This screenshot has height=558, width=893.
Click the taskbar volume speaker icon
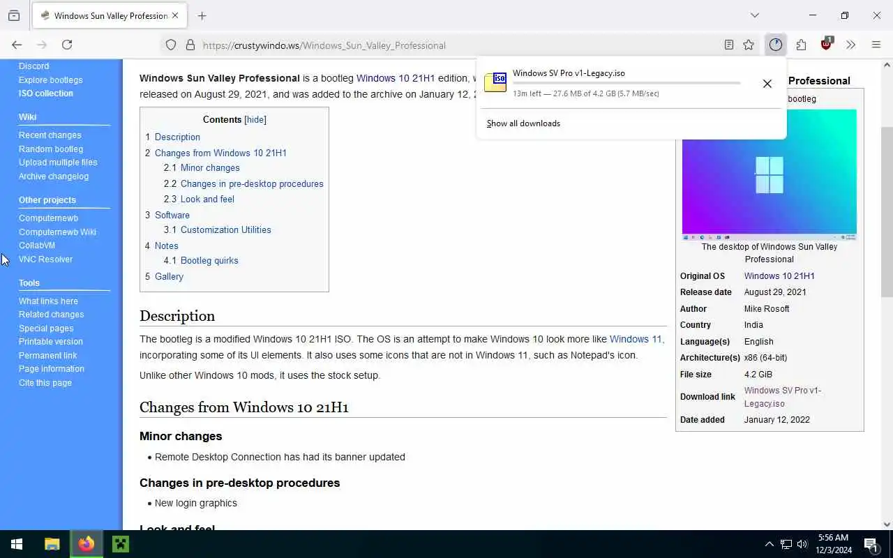click(x=802, y=544)
